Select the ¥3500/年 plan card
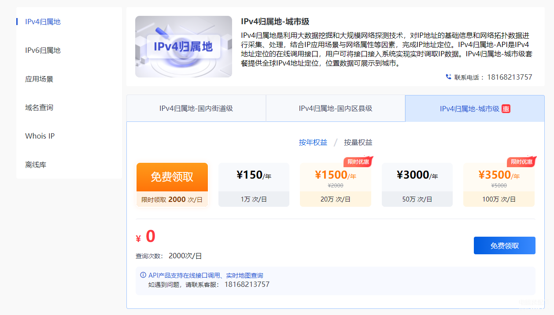 (x=499, y=185)
